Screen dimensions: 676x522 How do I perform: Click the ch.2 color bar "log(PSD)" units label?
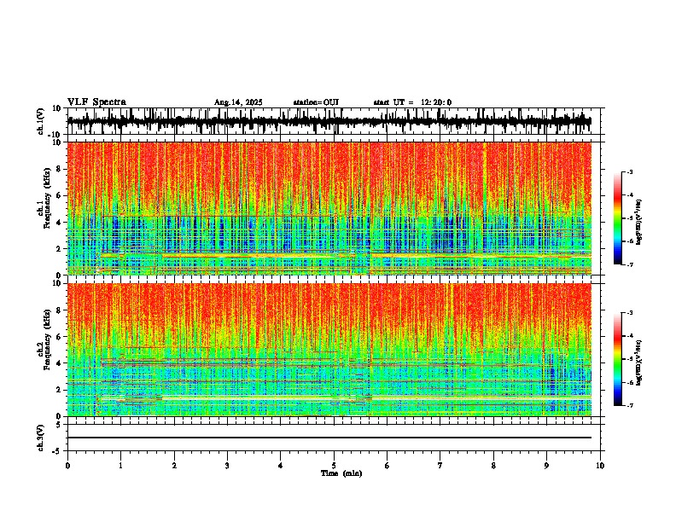click(x=639, y=362)
